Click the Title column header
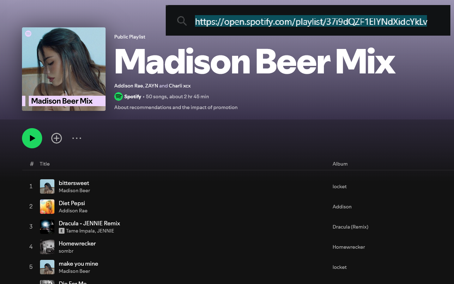The width and height of the screenshot is (454, 284). tap(45, 164)
